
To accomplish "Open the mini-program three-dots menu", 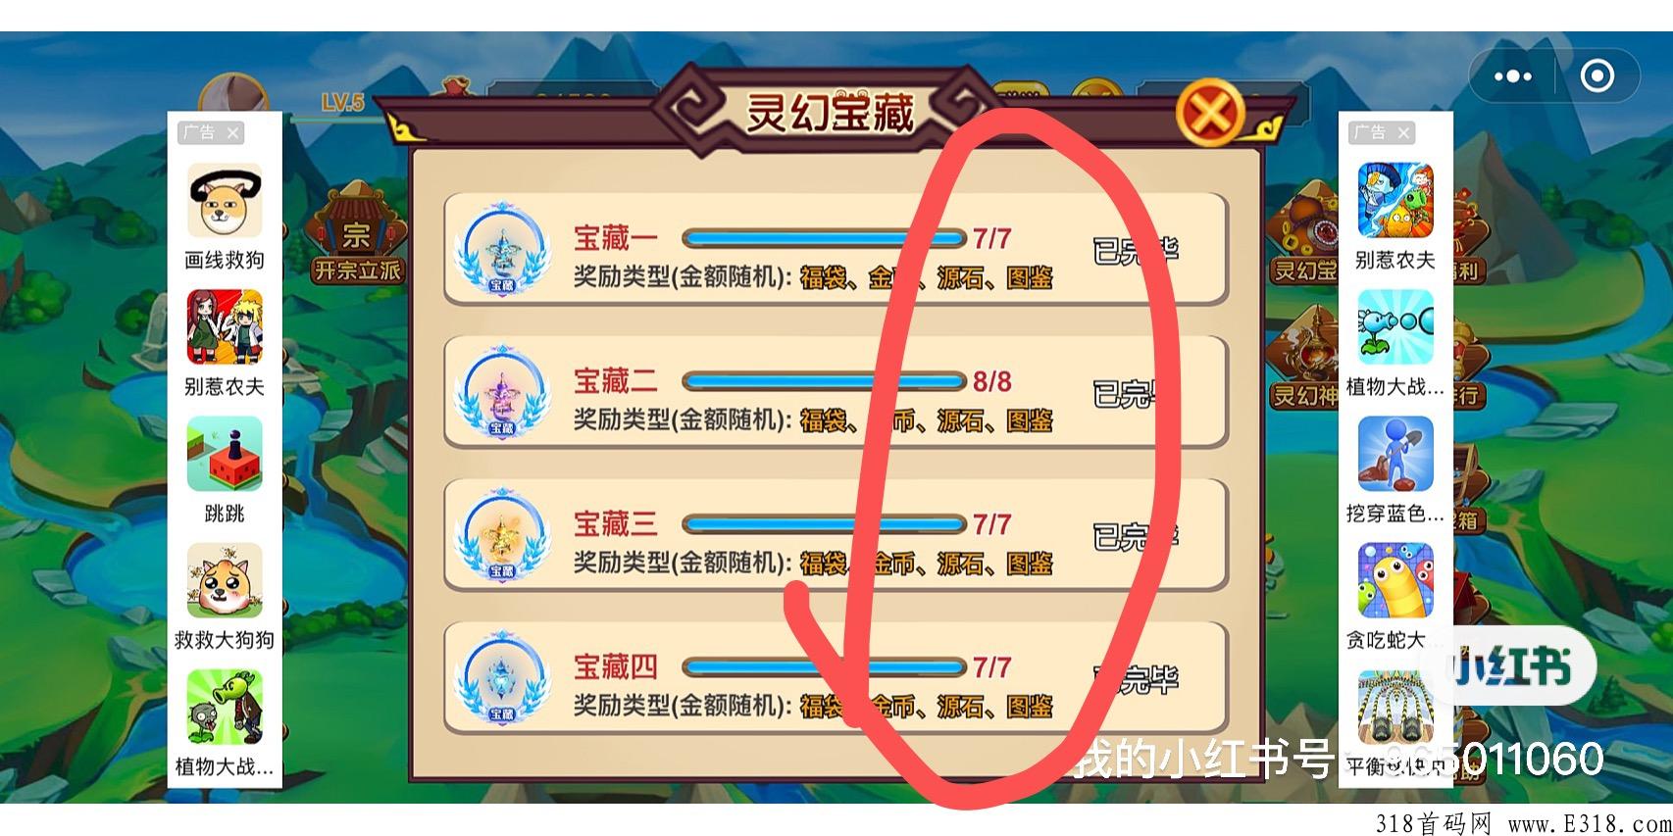I will coord(1513,76).
